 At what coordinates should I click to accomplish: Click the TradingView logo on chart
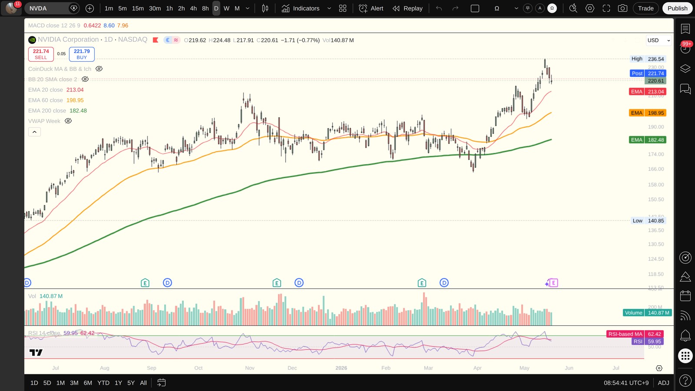tap(36, 352)
